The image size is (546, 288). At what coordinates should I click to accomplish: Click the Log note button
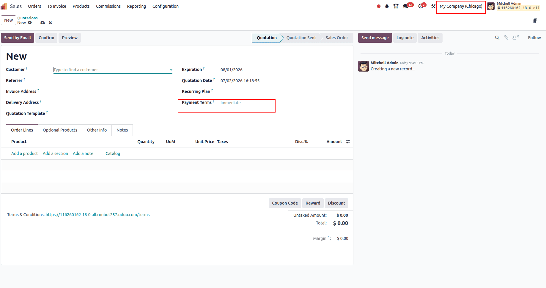pyautogui.click(x=405, y=38)
